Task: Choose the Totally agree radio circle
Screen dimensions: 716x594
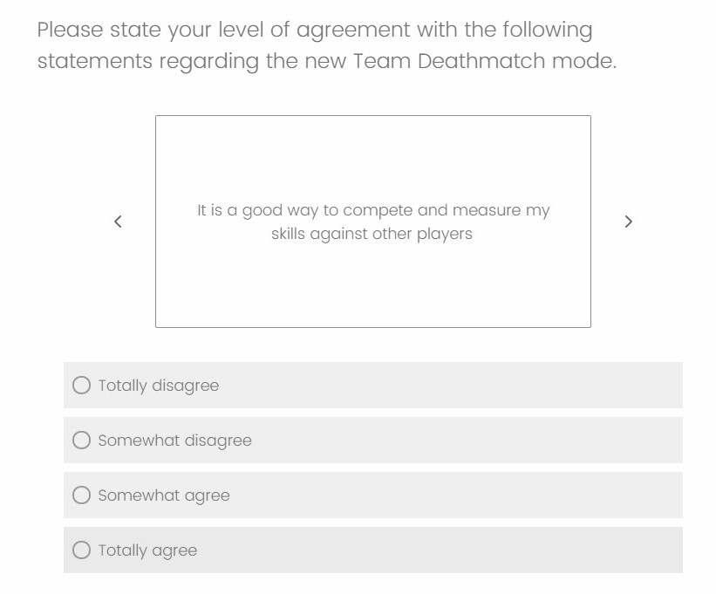Action: 81,550
